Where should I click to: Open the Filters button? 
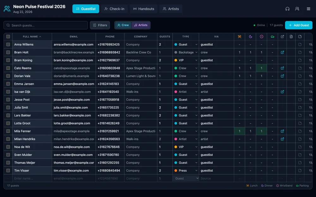(100, 25)
